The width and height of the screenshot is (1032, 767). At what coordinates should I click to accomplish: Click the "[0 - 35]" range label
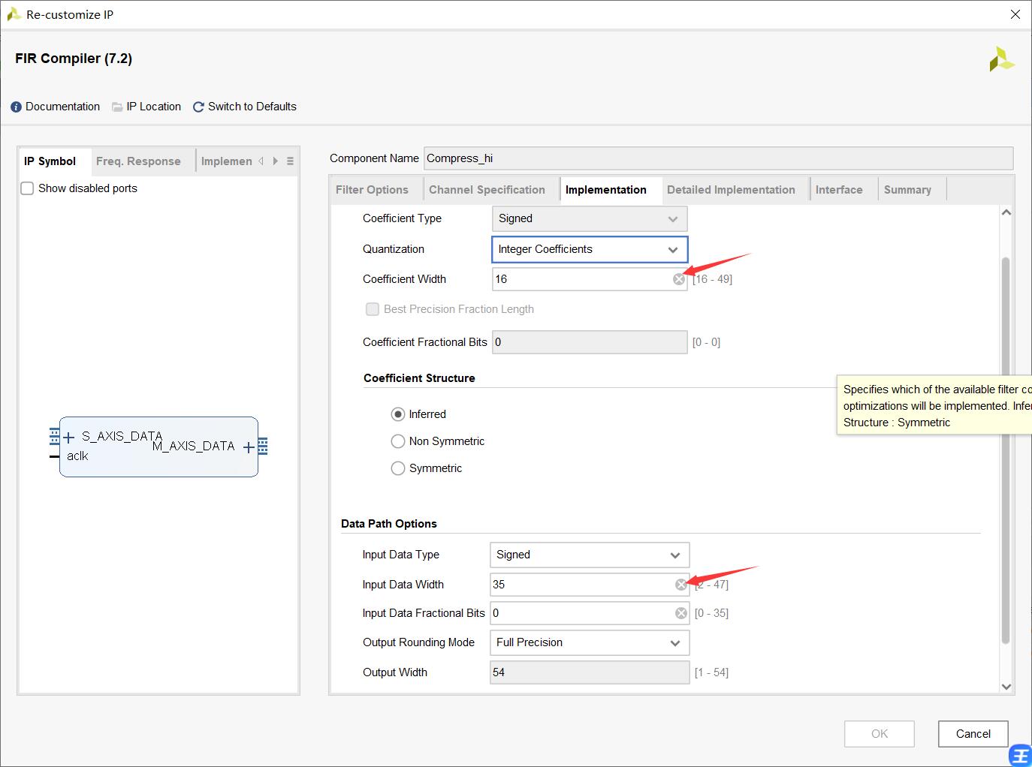click(711, 613)
